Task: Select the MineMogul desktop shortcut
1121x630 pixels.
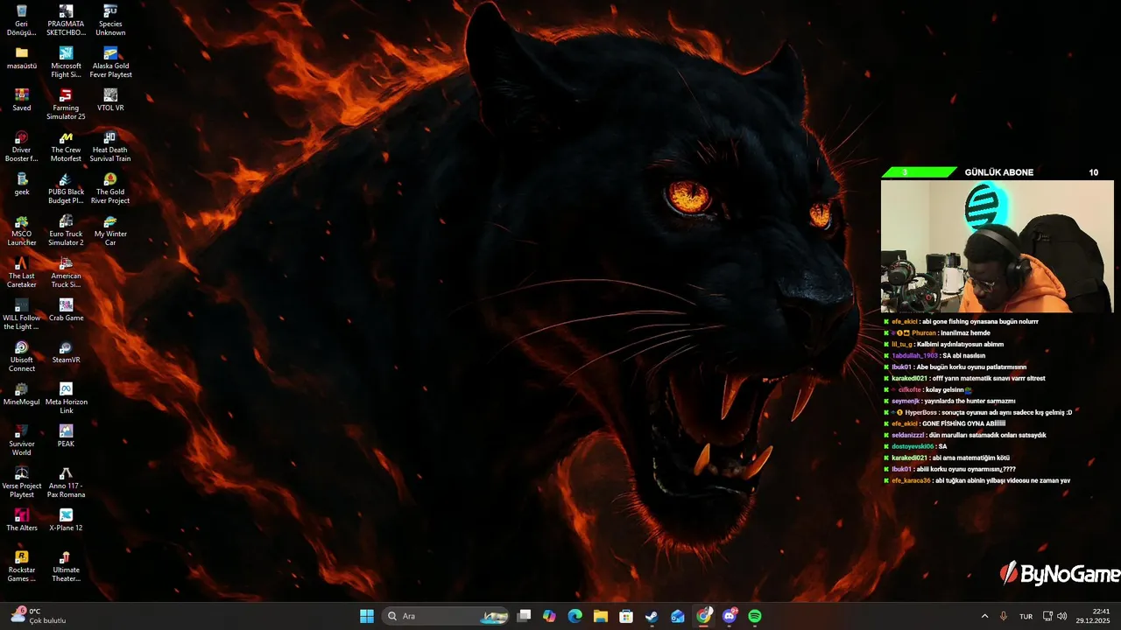Action: pyautogui.click(x=22, y=394)
